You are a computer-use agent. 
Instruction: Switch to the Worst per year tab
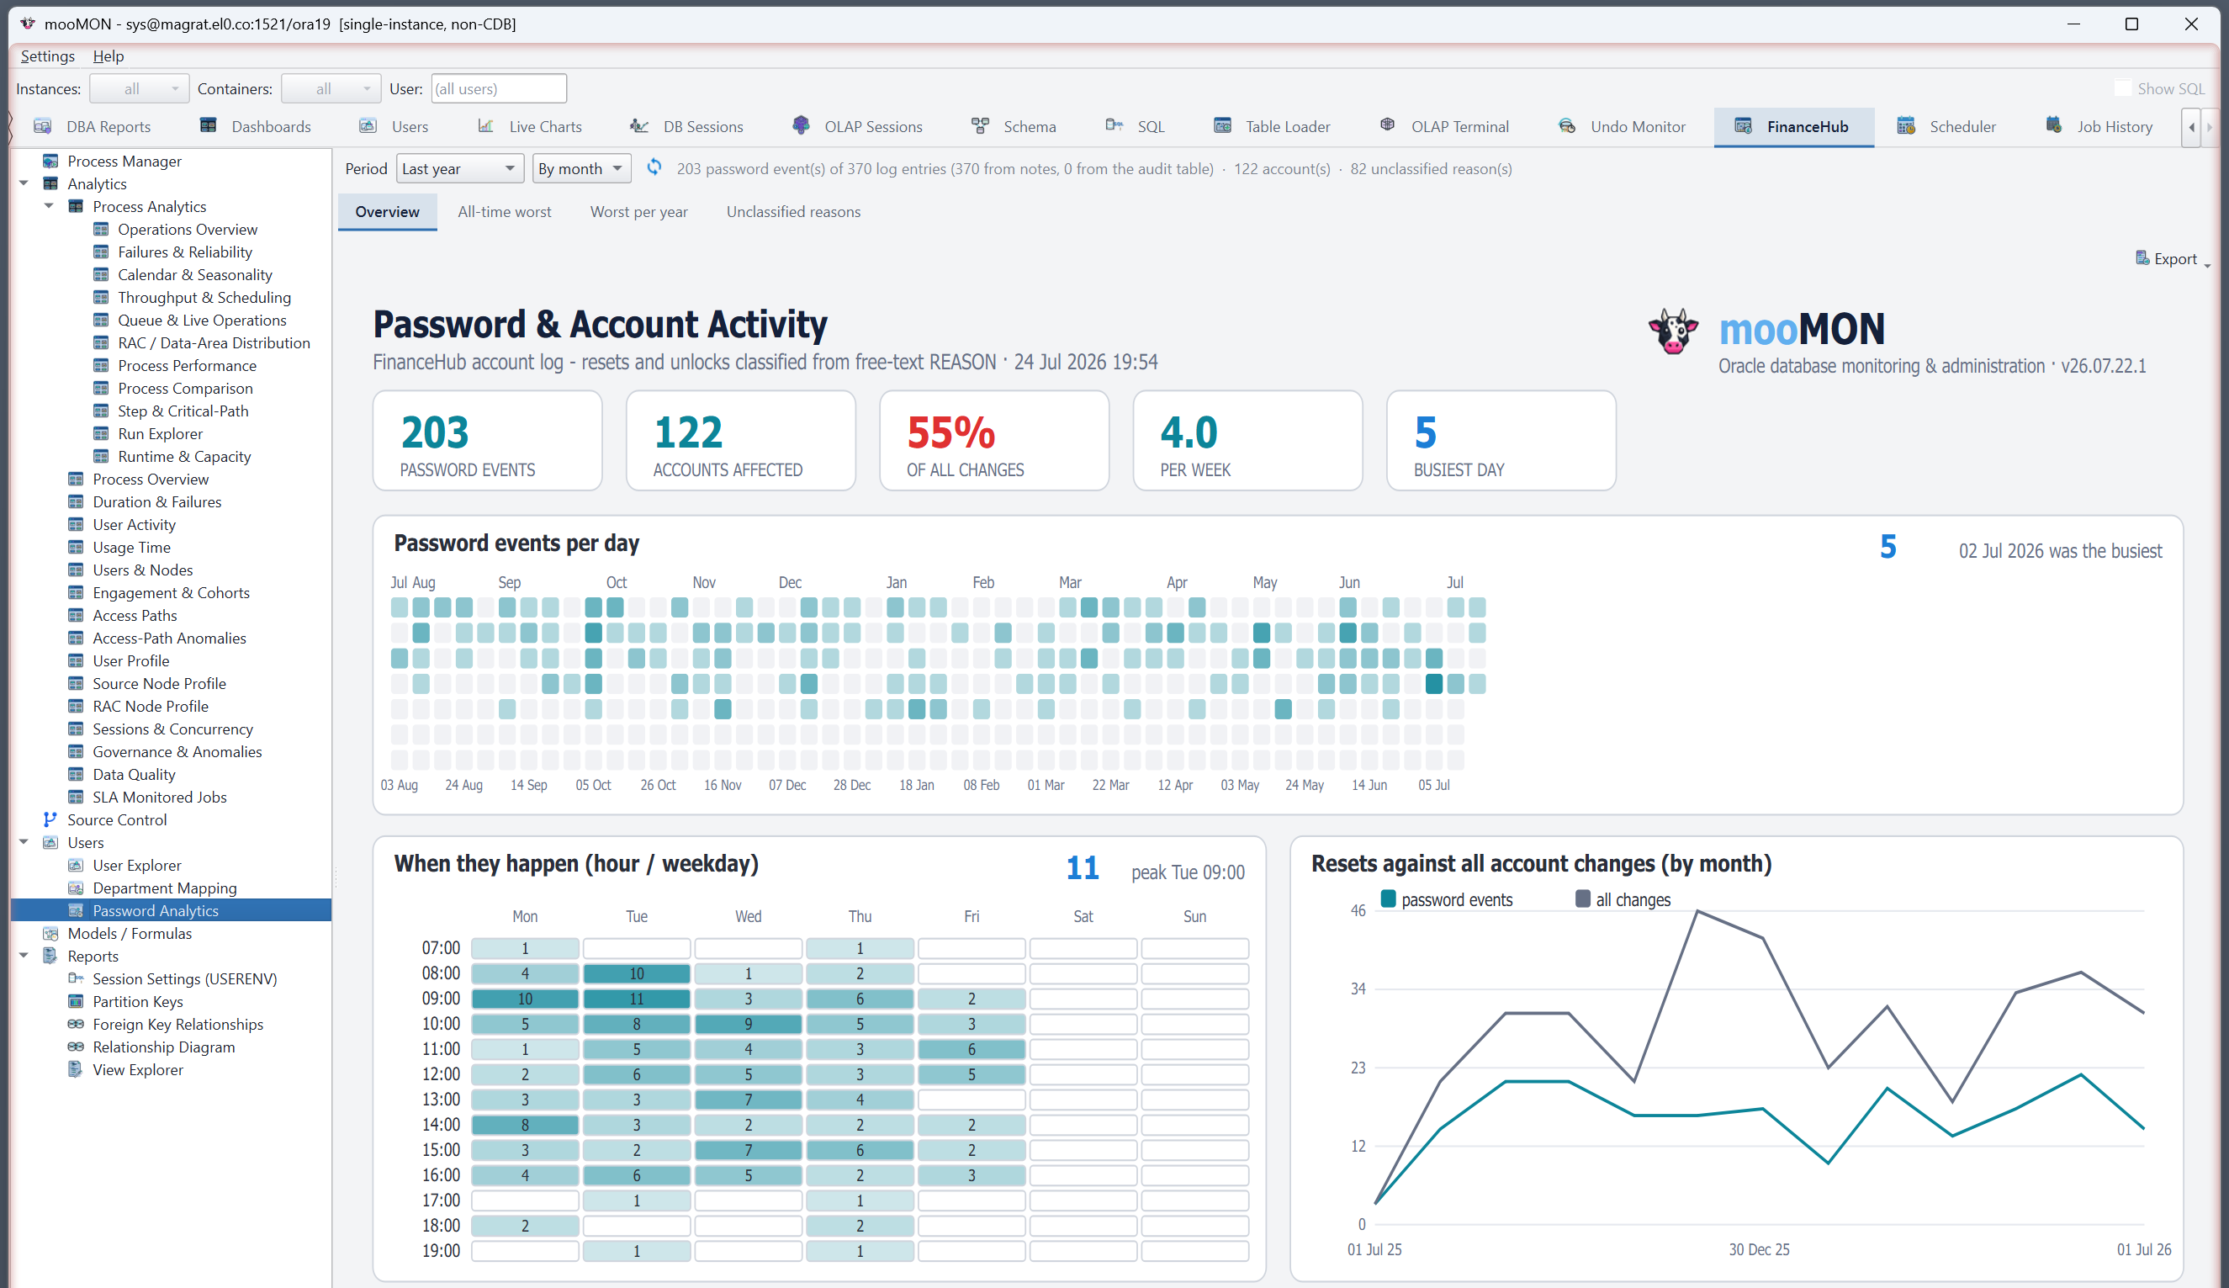[638, 211]
